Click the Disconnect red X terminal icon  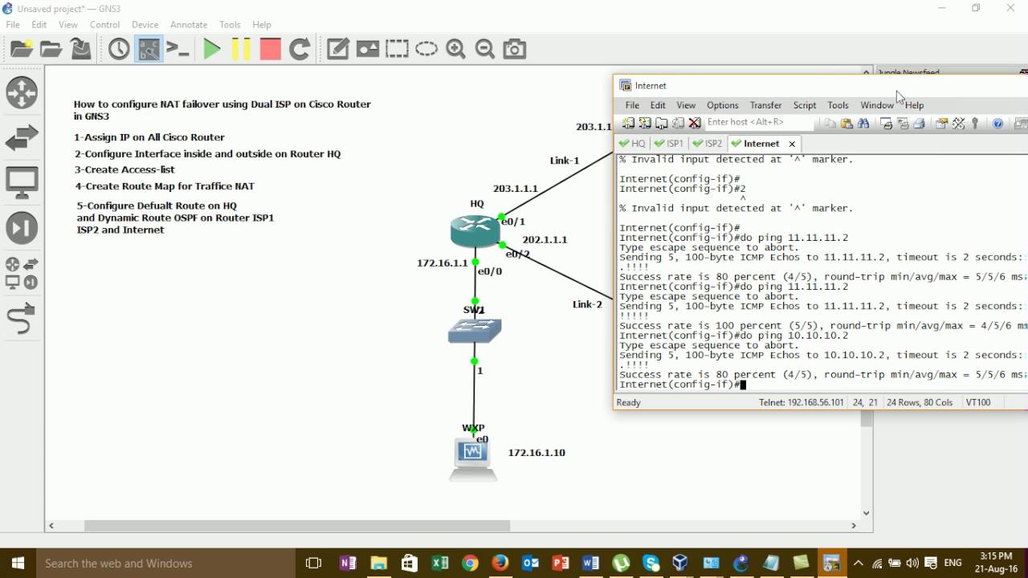695,123
